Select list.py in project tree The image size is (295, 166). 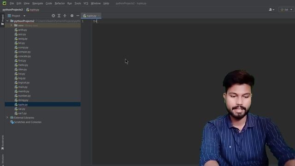pos(22,74)
